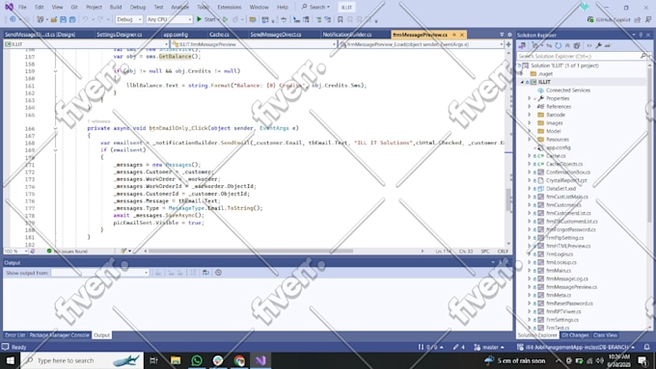656x369 pixels.
Task: Collapse the if block at line 159
Action: click(55, 71)
